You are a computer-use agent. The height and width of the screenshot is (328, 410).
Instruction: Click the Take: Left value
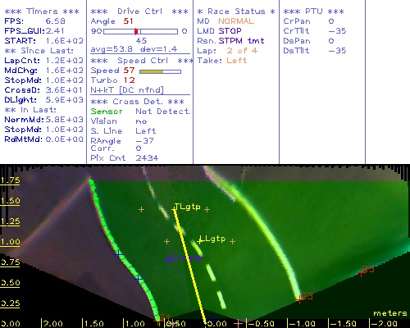point(237,61)
